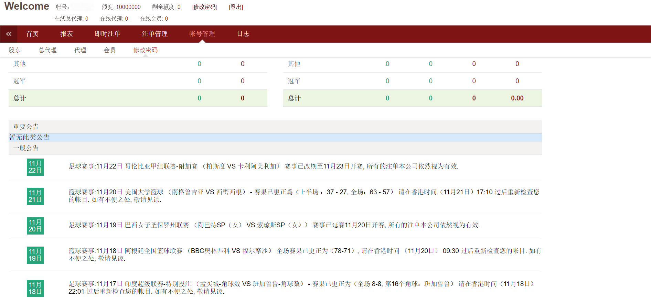The height and width of the screenshot is (304, 651).
Task: Click the 11月20日 green date badge
Action: 35,226
